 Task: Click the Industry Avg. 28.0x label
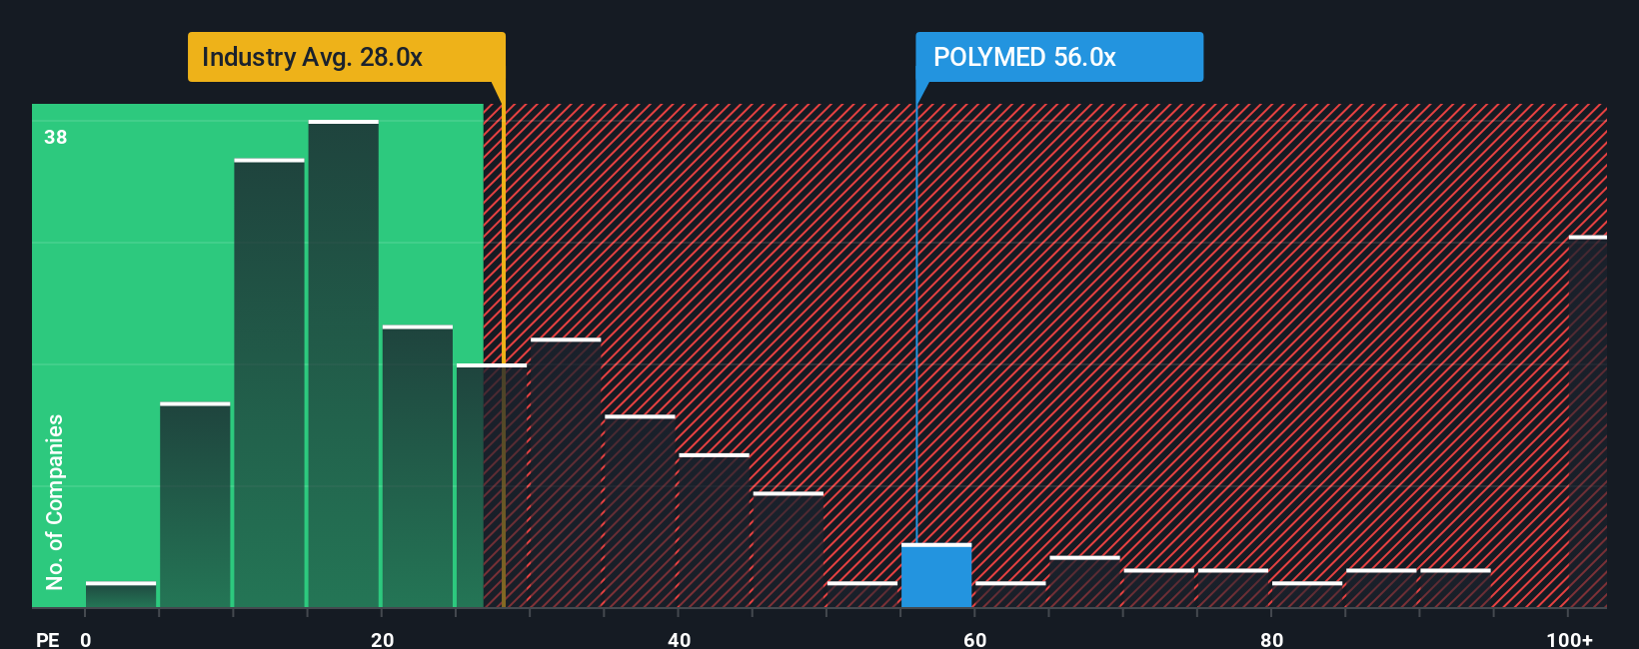coord(346,57)
